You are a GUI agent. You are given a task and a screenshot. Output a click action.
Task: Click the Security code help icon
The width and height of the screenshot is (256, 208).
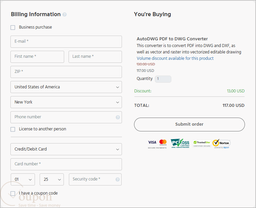(x=118, y=179)
